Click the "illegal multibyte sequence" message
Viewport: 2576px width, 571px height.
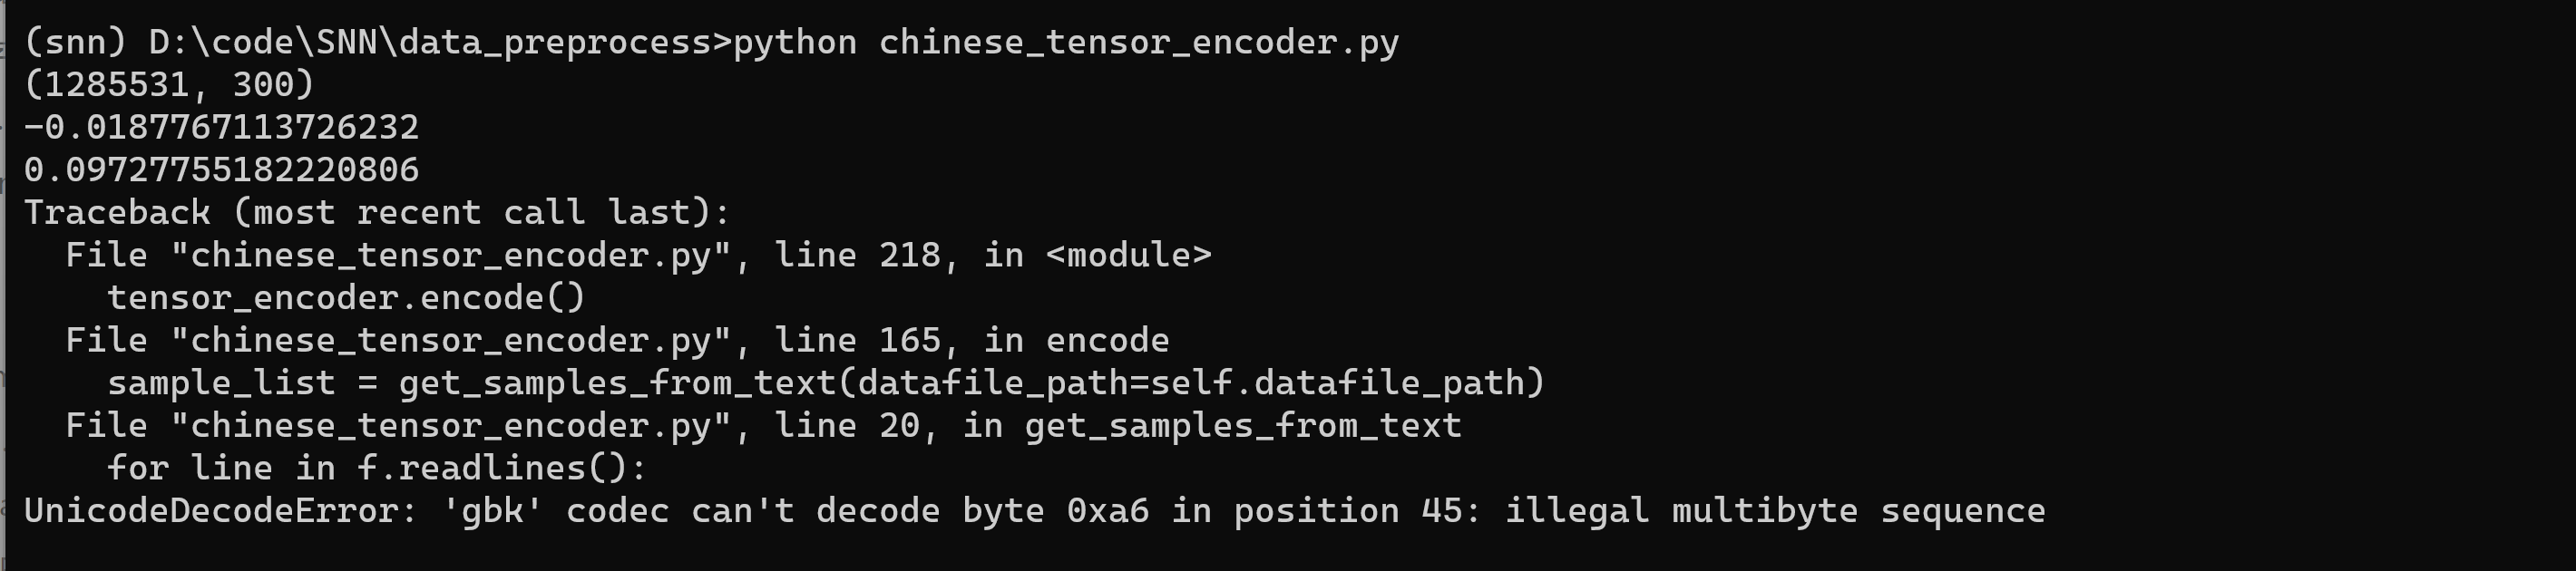coord(1774,512)
